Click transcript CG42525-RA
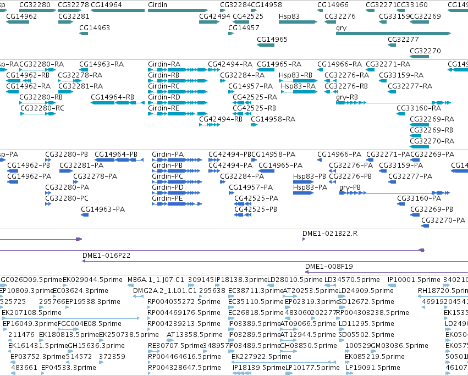The image size is (468, 376). tap(255, 97)
